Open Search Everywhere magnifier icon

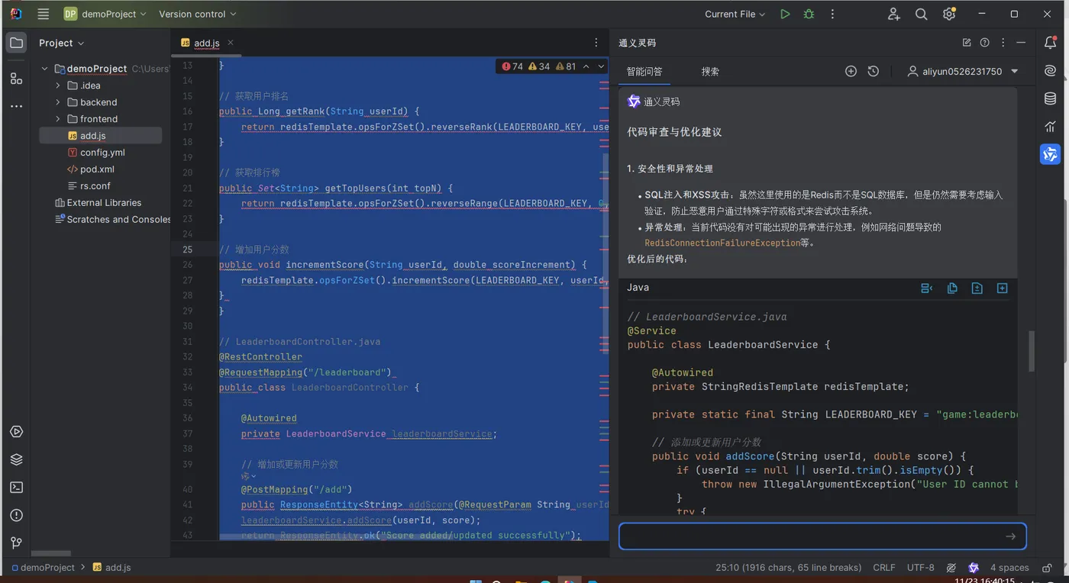pos(922,14)
